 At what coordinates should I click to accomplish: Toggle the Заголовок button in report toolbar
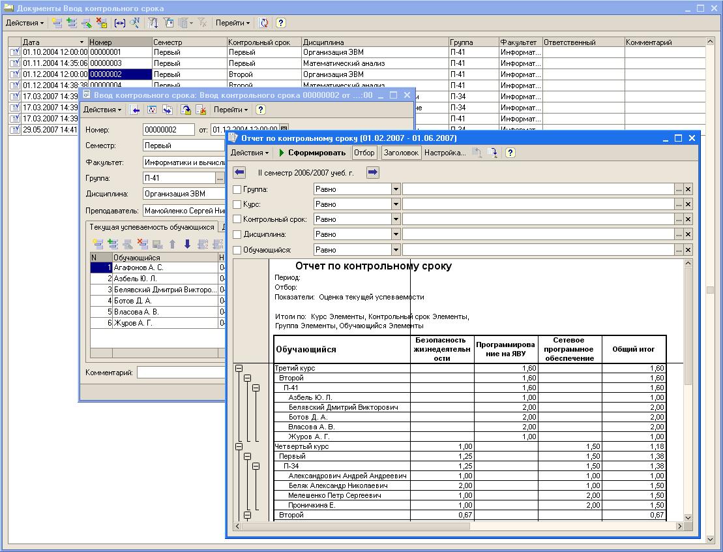pyautogui.click(x=401, y=153)
